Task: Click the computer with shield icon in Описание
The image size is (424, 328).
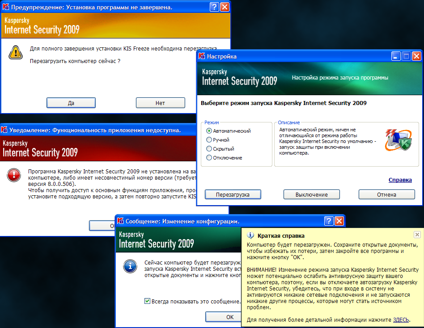Action: click(x=399, y=140)
